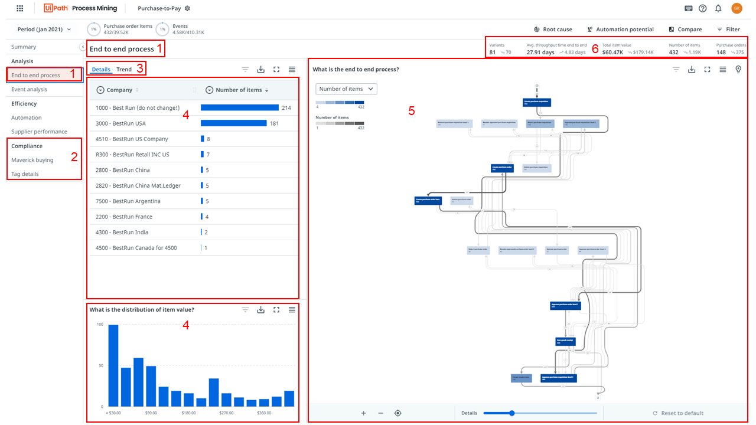
Task: Download the end to end process graph
Action: 692,69
